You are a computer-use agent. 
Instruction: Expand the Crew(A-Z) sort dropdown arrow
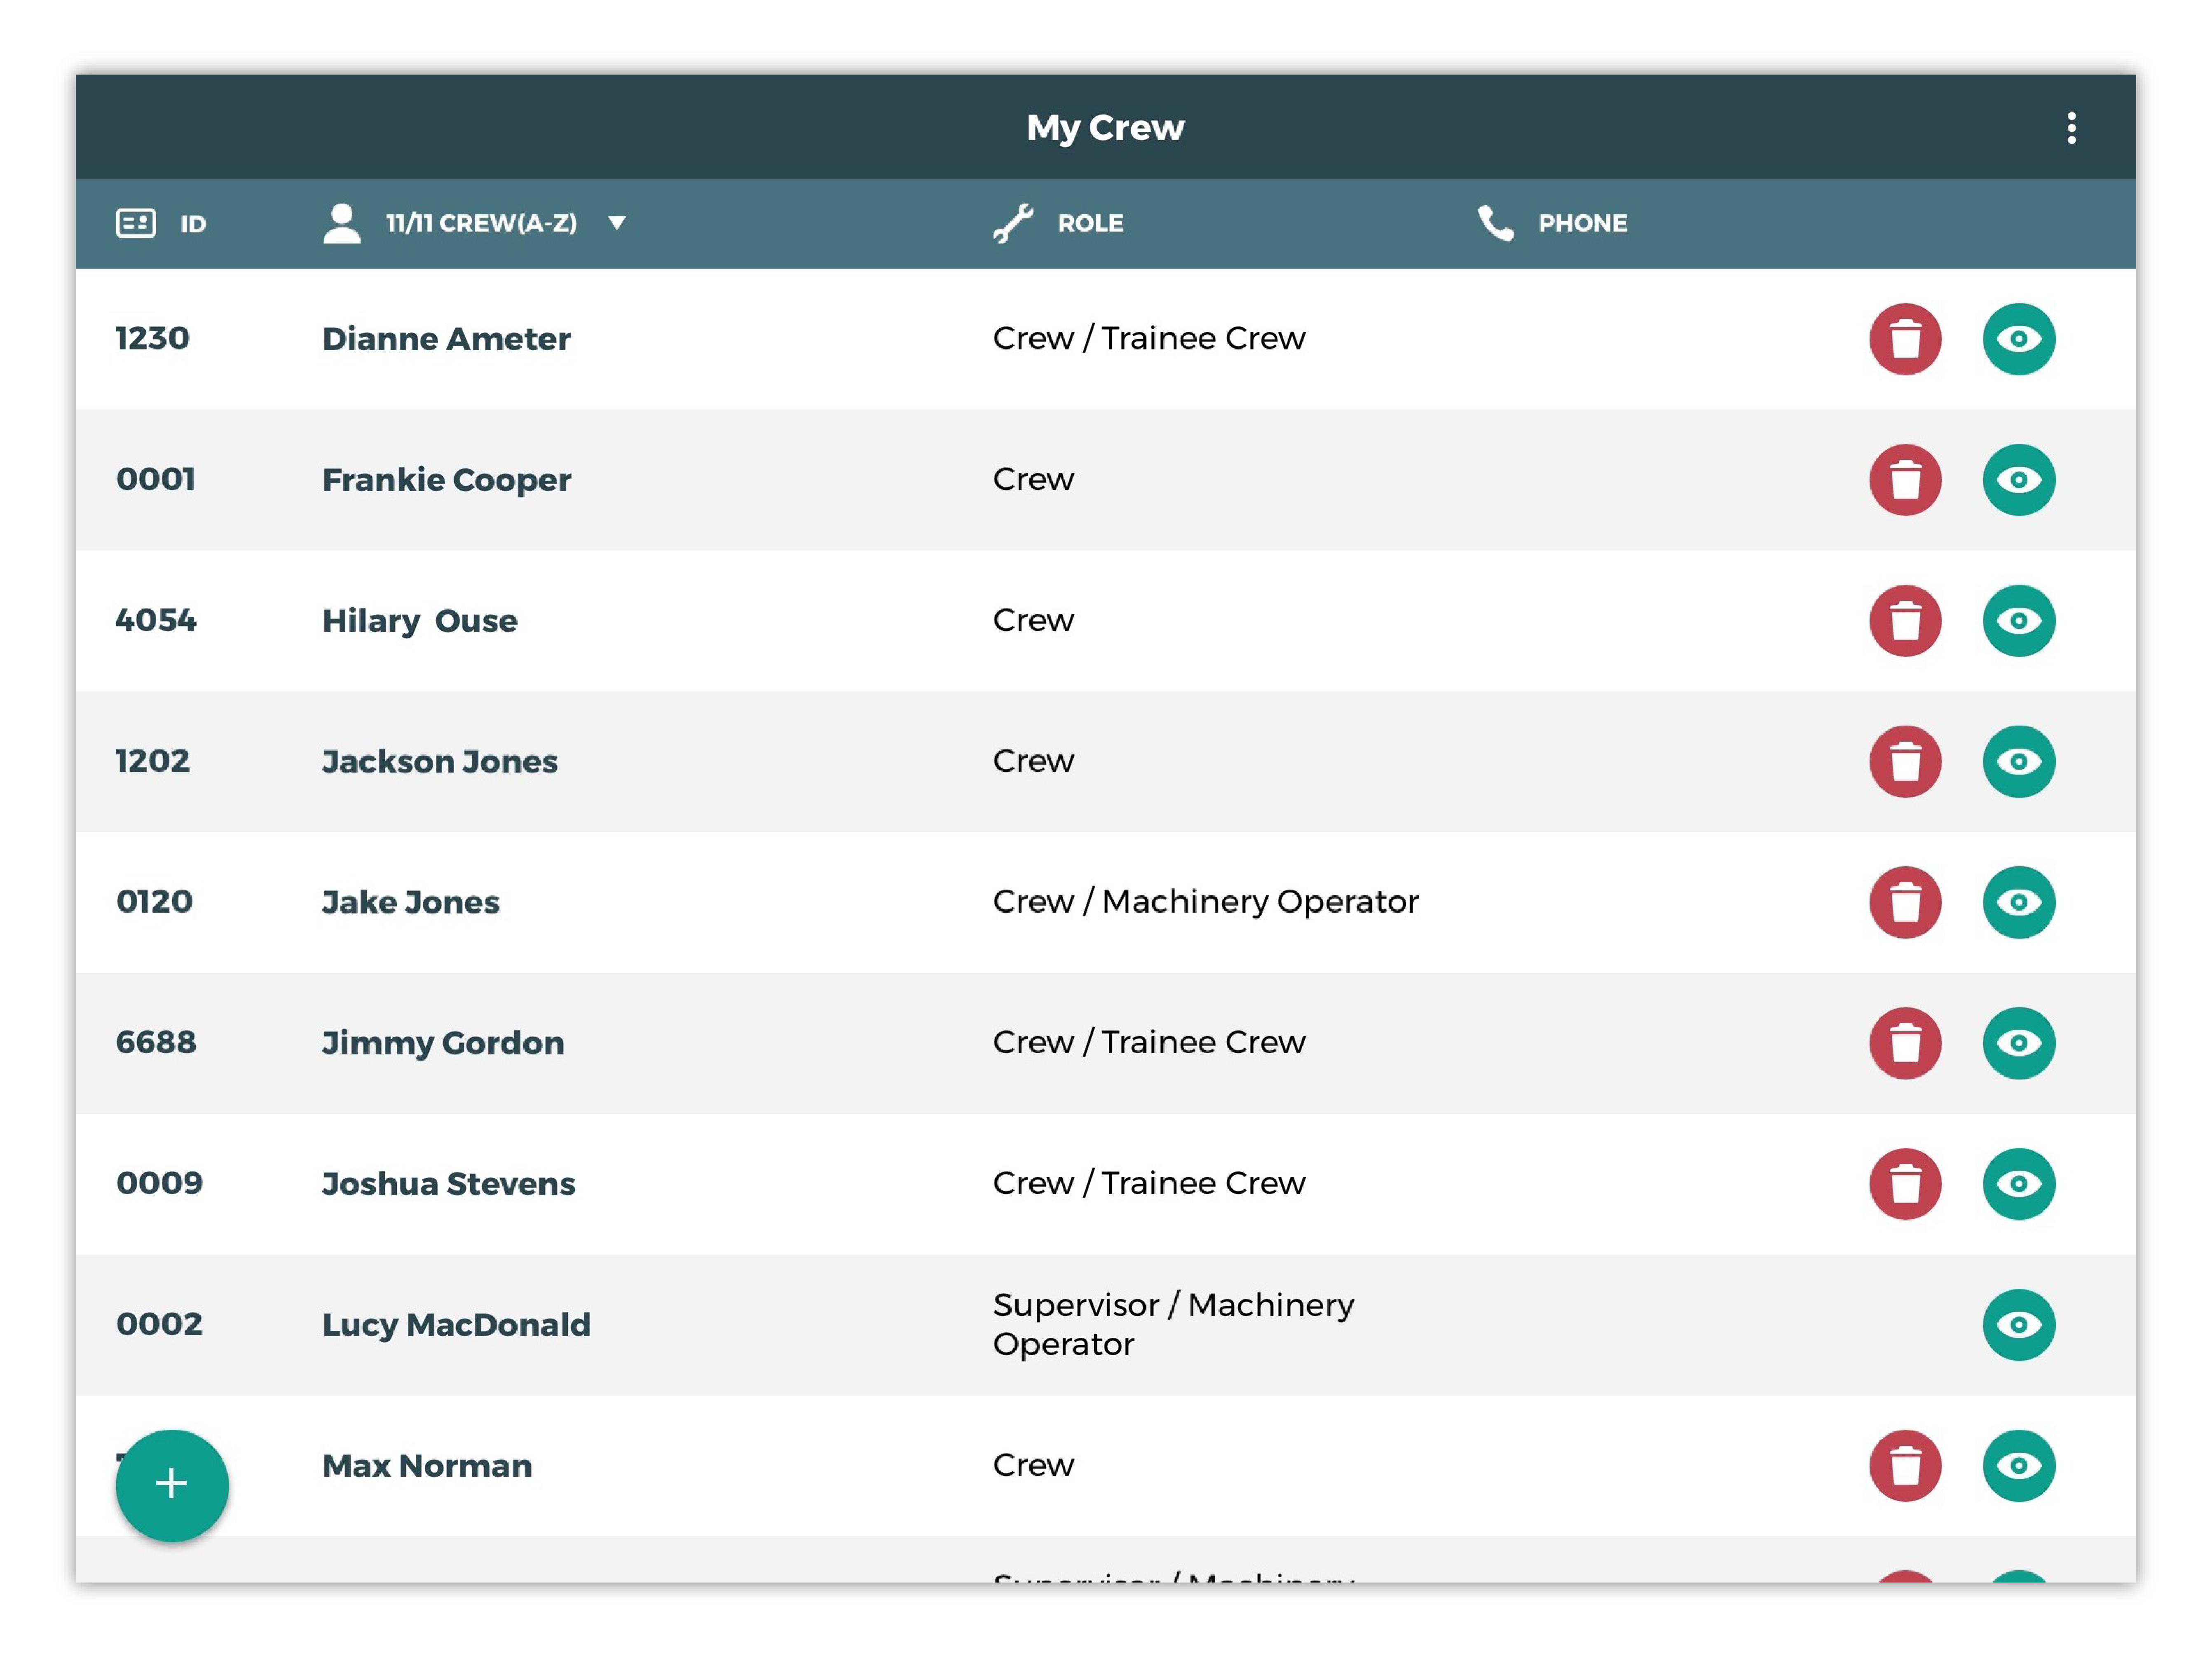(617, 223)
